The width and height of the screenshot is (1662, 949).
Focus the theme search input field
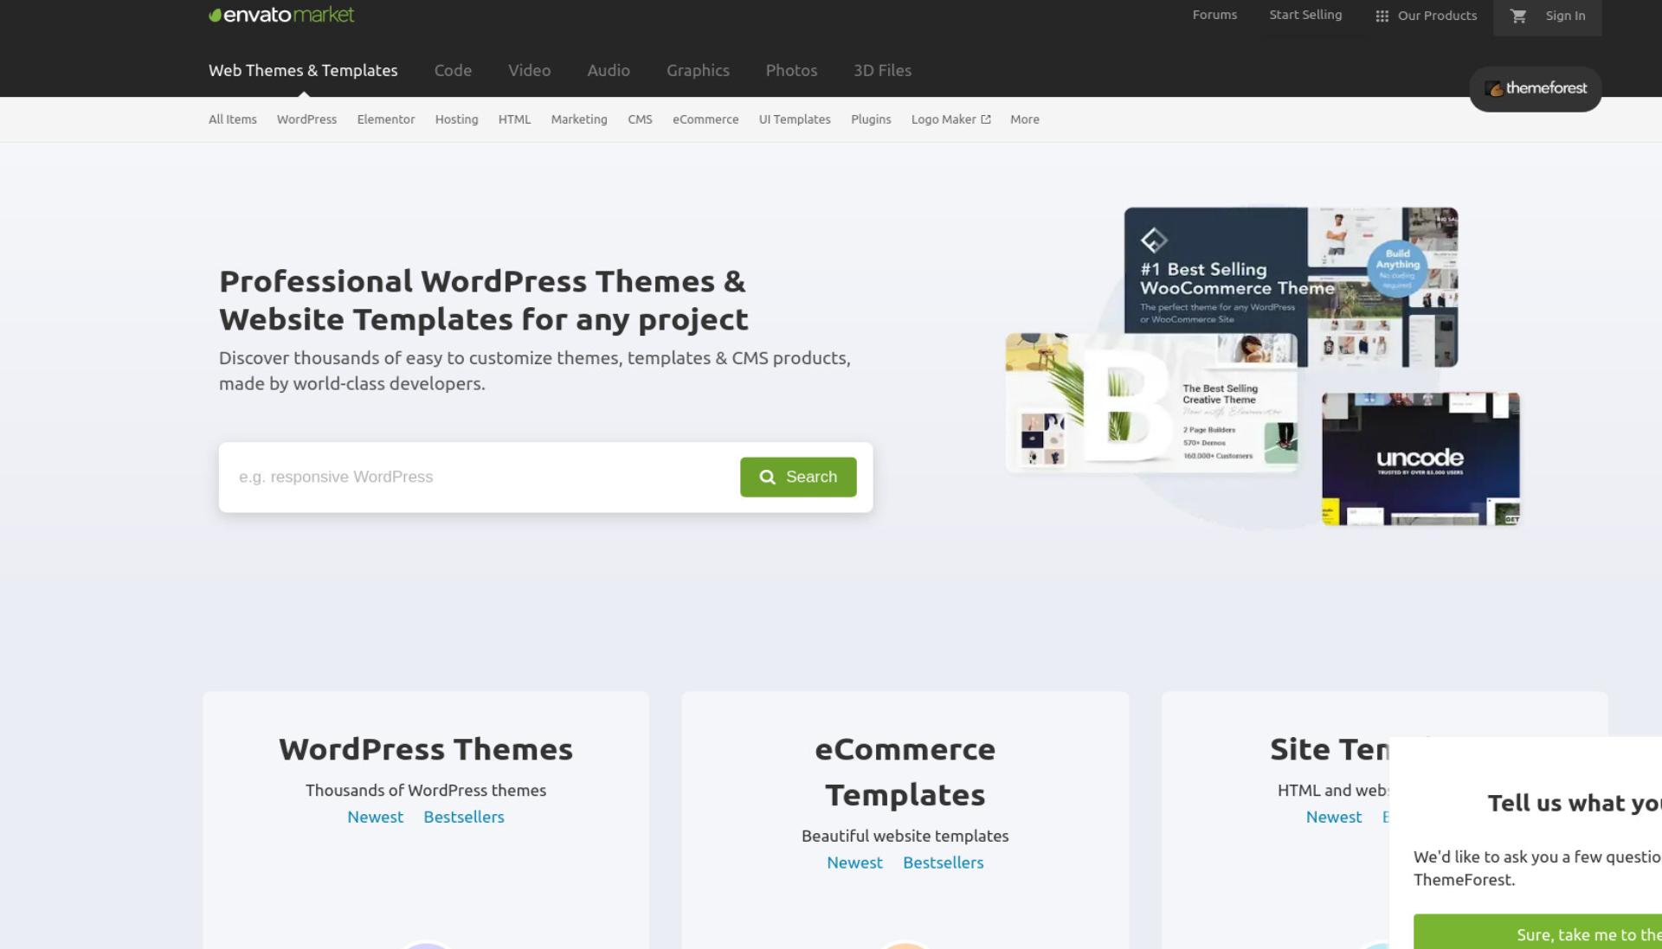click(x=480, y=477)
